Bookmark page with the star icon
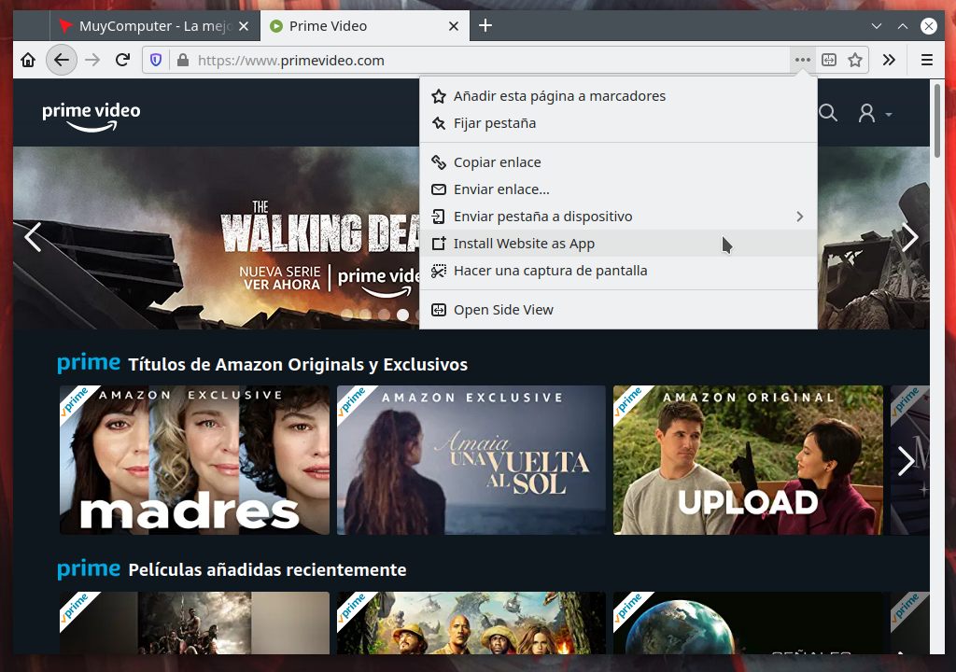The height and width of the screenshot is (672, 956). click(x=855, y=61)
